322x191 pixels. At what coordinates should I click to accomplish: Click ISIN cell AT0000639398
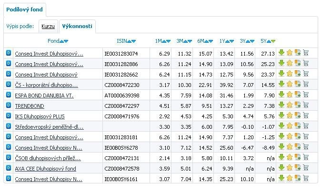coord(122,95)
